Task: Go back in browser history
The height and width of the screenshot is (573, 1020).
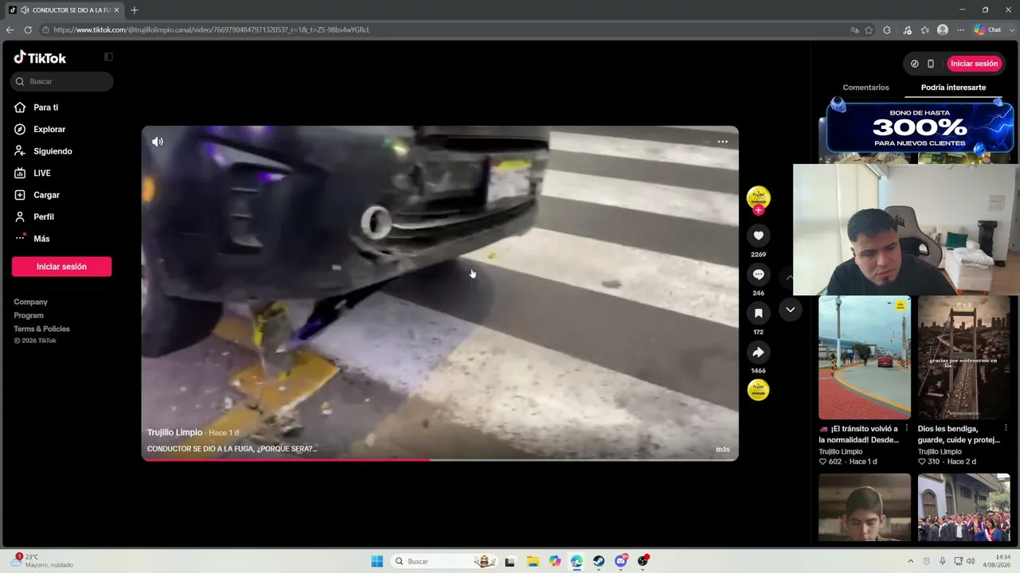Action: tap(10, 30)
